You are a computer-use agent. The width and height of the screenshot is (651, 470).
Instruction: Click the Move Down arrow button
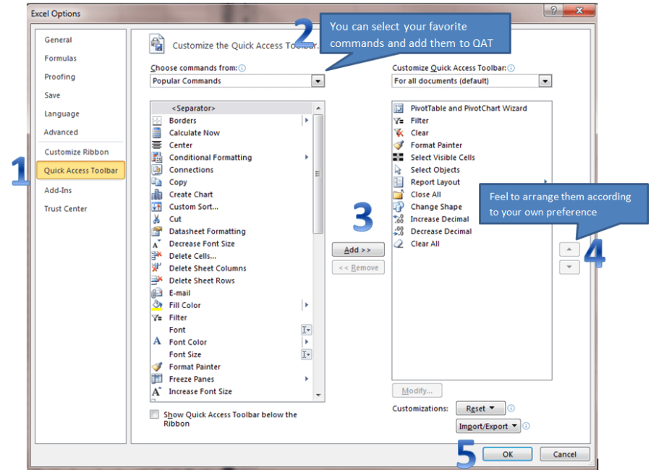pyautogui.click(x=570, y=268)
